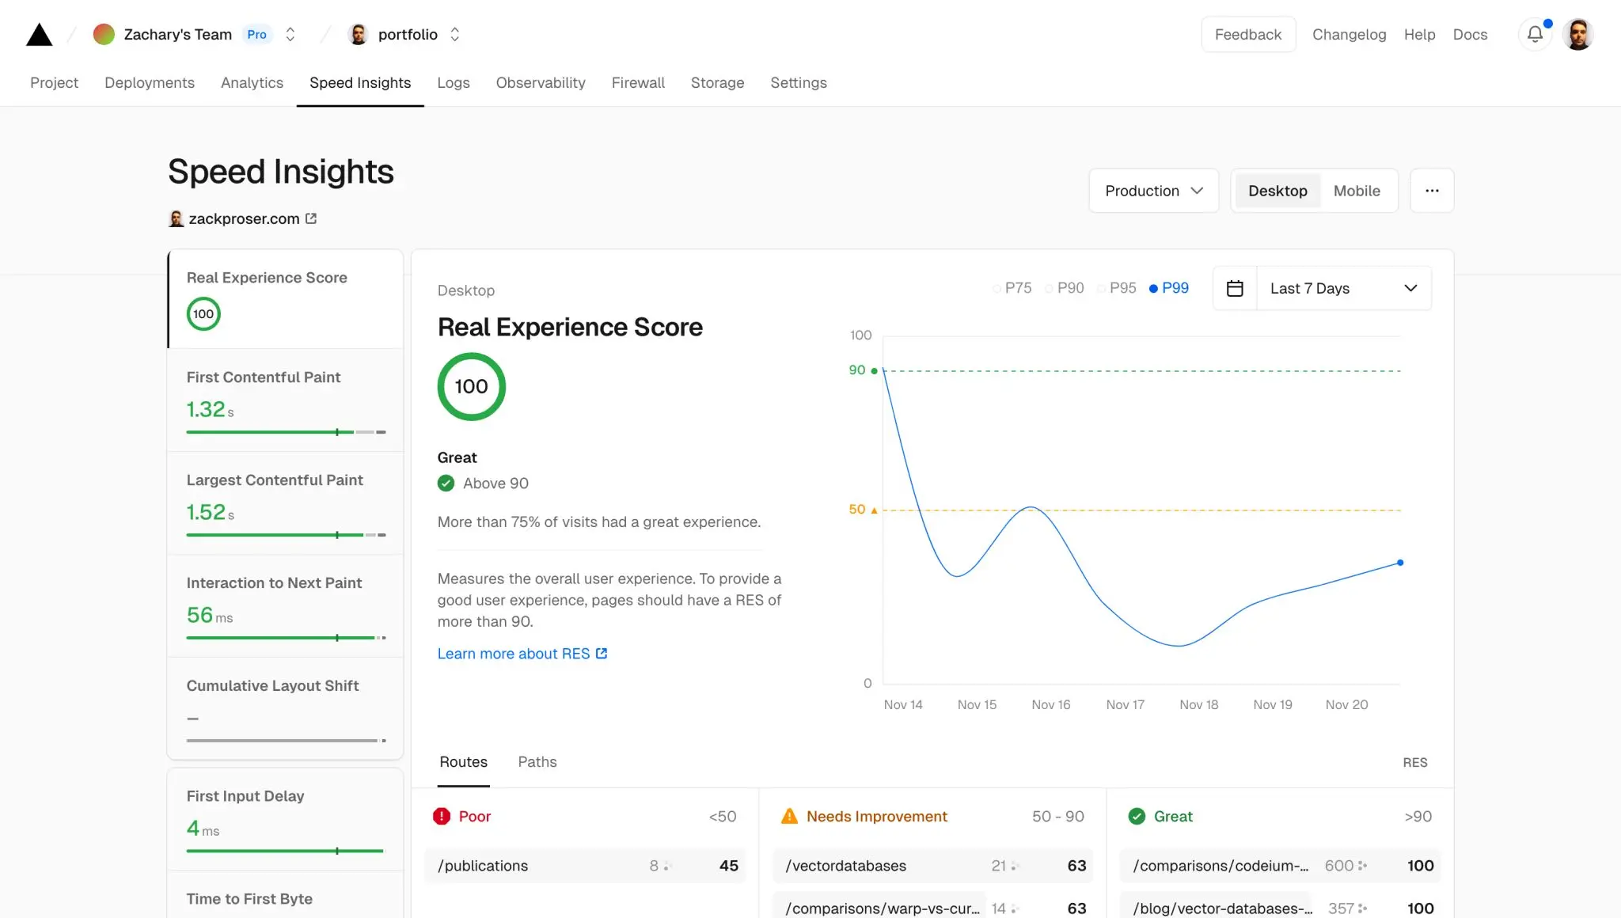Switch to the Paths tab

tap(537, 762)
